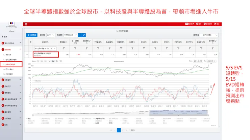Open sidebar section 9
This screenshot has height=140, width=250.
(11, 125)
